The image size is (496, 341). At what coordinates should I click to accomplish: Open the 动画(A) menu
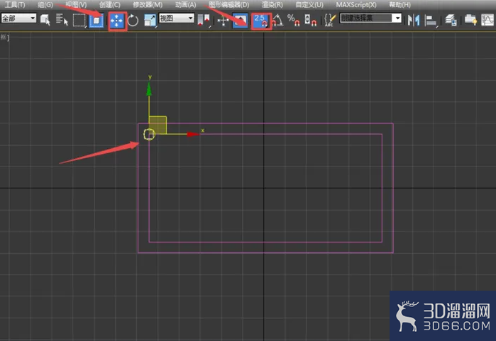tap(186, 5)
